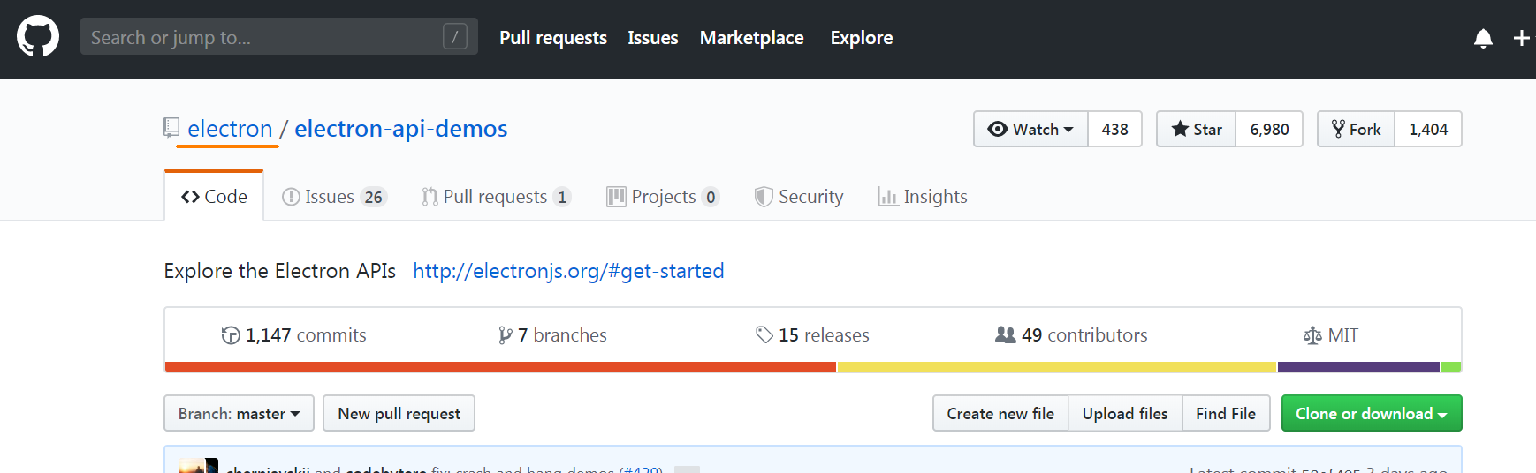
Task: Click the Projects count badge 0
Action: [711, 197]
